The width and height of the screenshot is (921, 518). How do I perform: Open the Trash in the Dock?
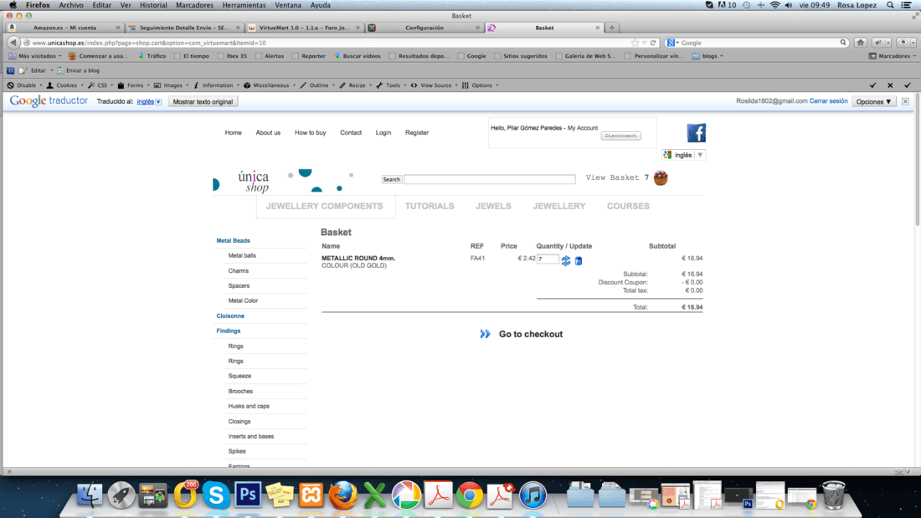tap(833, 495)
